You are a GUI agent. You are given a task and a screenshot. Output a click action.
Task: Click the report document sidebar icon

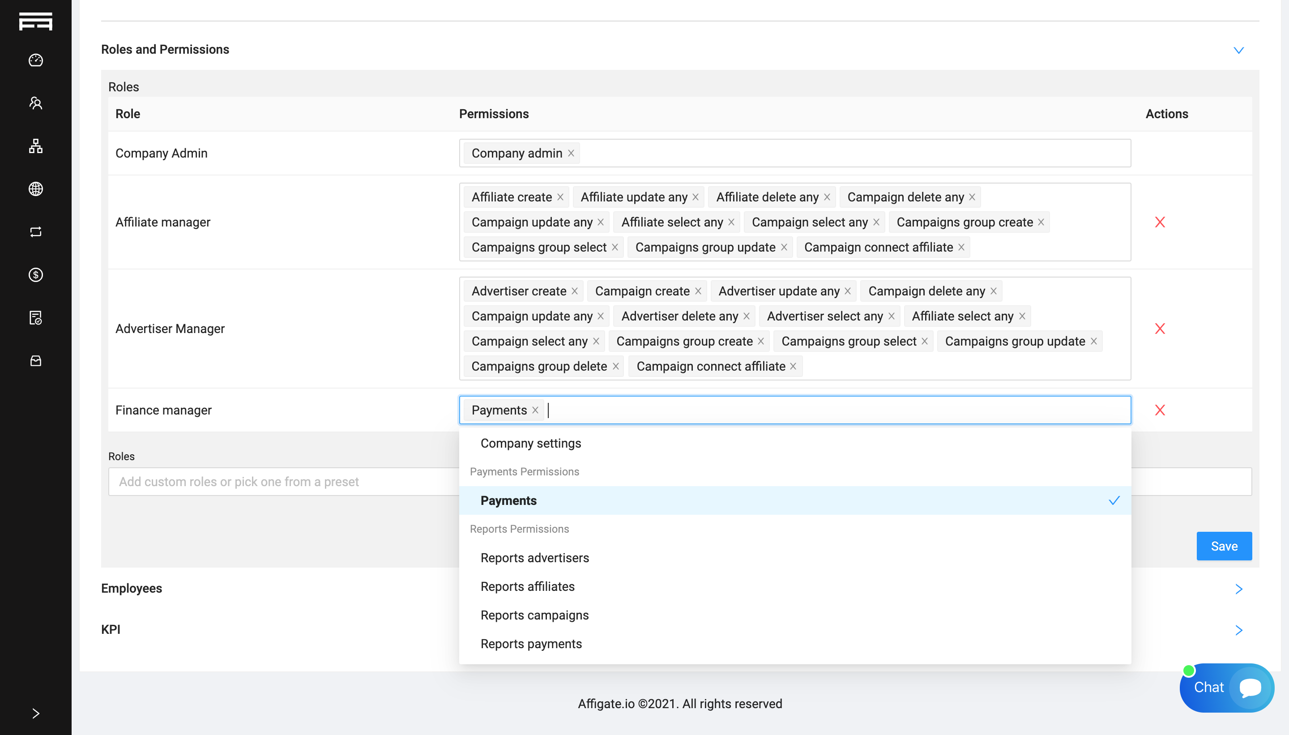pyautogui.click(x=35, y=317)
